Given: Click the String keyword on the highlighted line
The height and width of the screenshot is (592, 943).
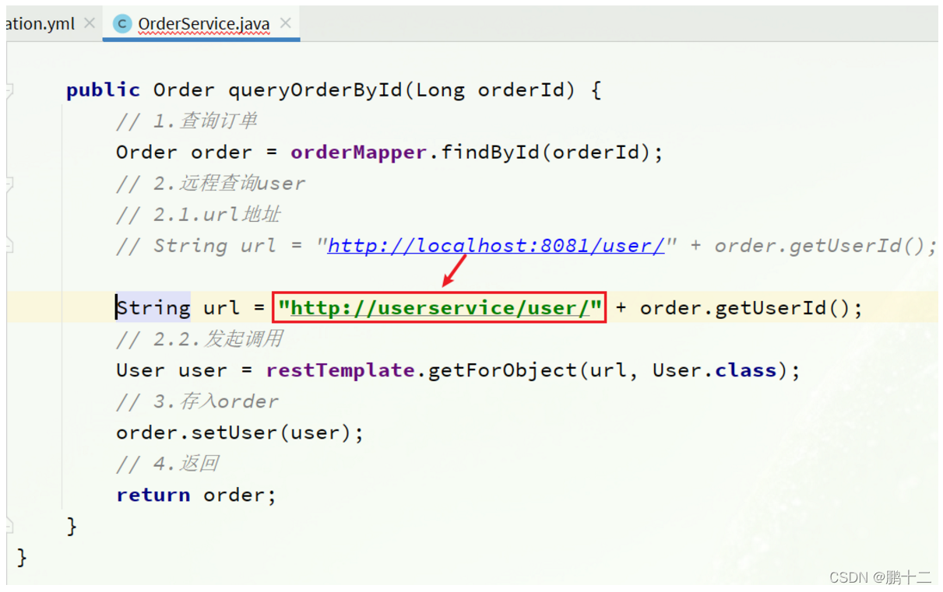Looking at the screenshot, I should coord(153,308).
